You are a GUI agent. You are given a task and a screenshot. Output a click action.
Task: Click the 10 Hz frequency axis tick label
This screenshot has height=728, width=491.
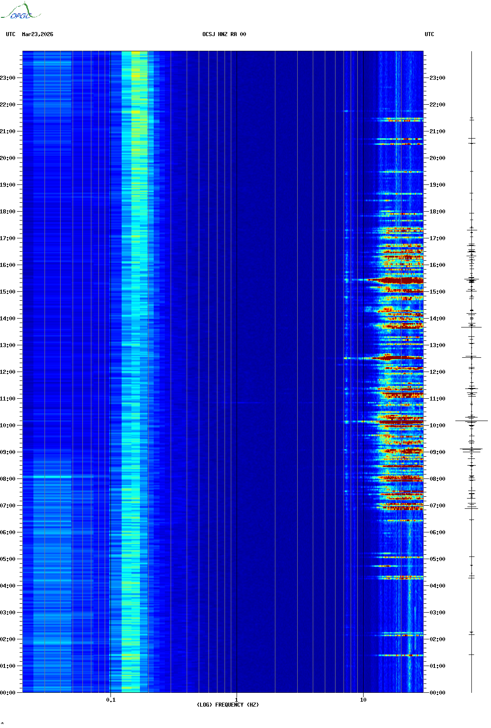(x=363, y=700)
